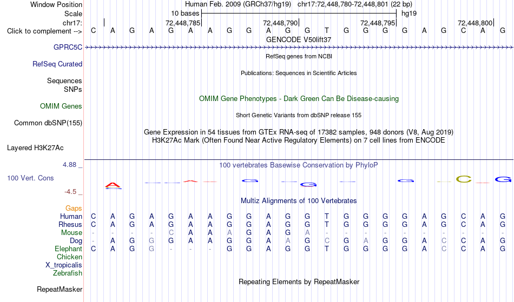
Task: Click the -4.5 conservation axis value
Action: click(x=70, y=192)
